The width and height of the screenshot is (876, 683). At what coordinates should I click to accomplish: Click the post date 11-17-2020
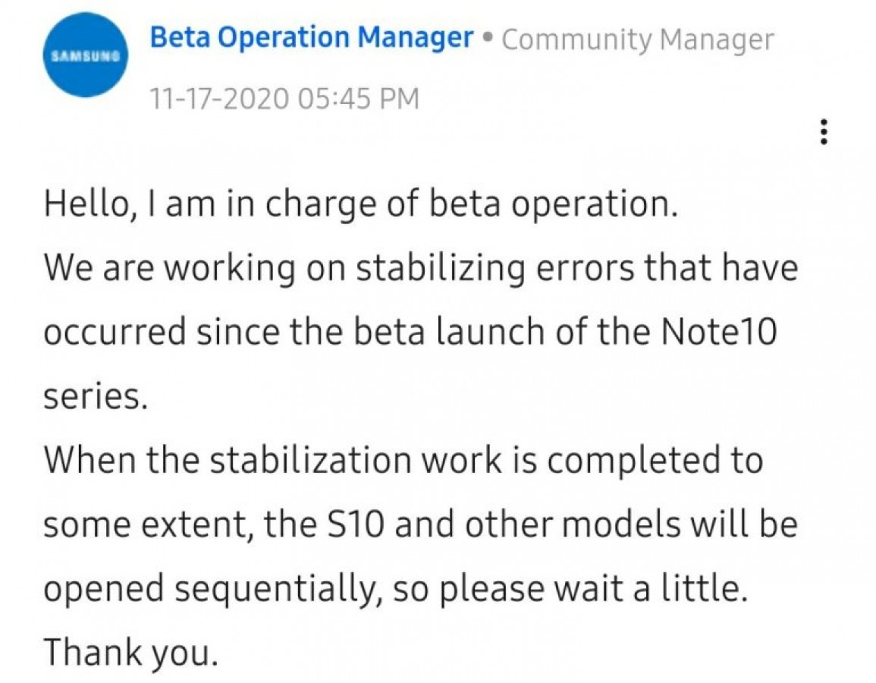(218, 99)
